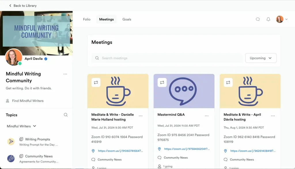Open chat messages icon in header
Image resolution: width=295 pixels, height=169 pixels.
coord(258,19)
